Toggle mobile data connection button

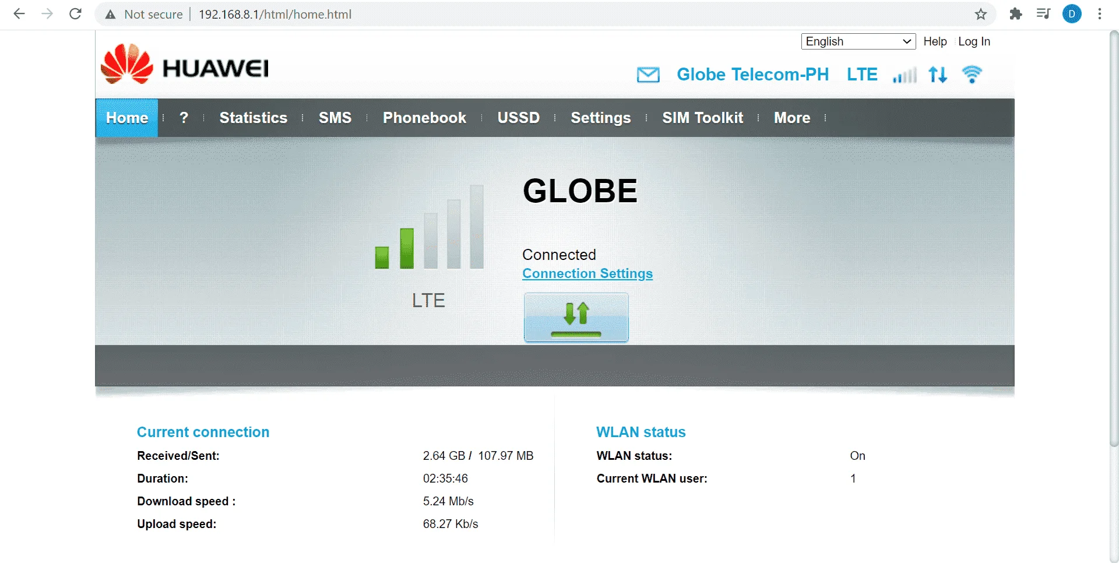(x=576, y=318)
